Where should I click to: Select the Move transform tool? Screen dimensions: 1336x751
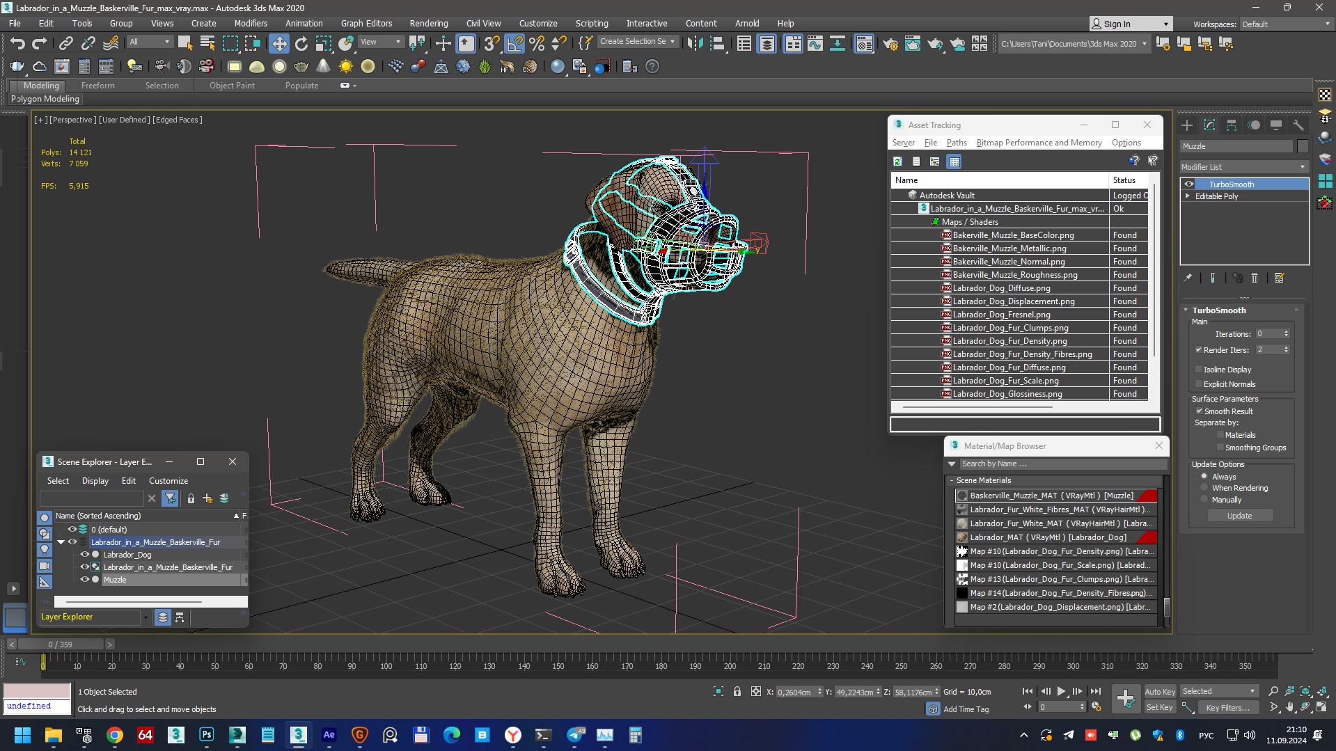(x=278, y=44)
